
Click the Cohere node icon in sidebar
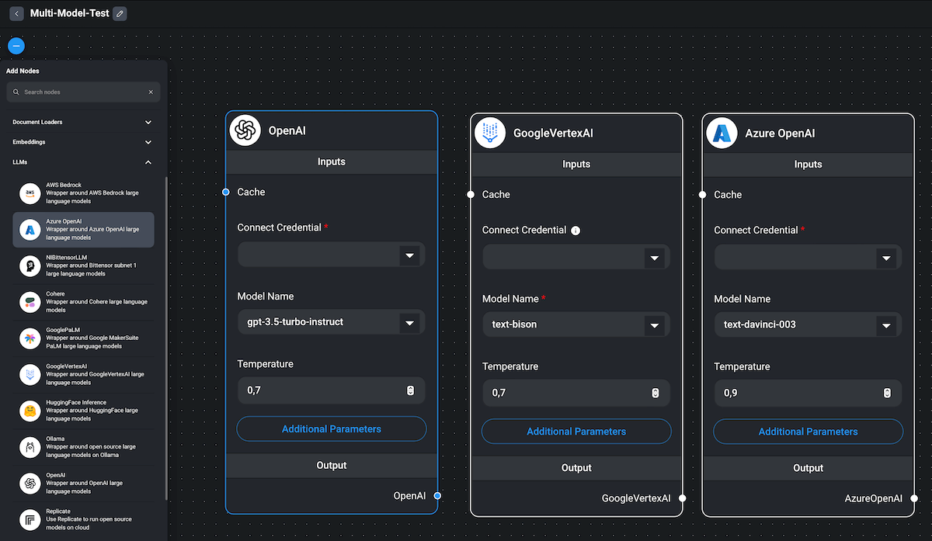click(x=30, y=302)
